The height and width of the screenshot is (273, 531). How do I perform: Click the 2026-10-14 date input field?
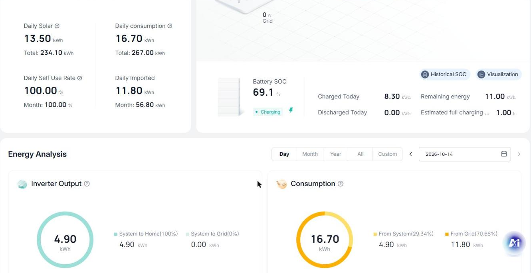465,154
